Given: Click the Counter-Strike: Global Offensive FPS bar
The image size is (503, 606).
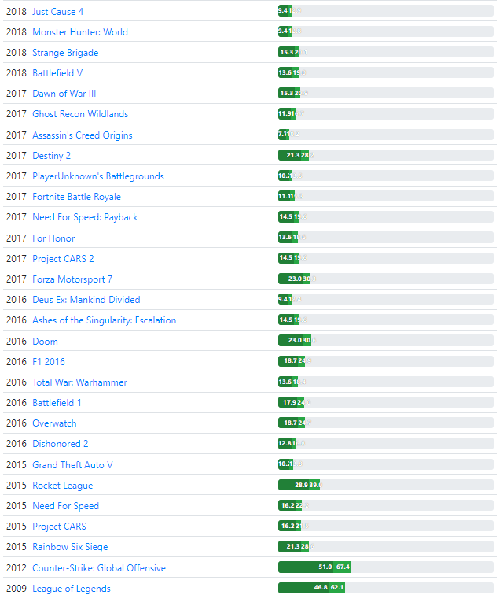Looking at the screenshot, I should 386,567.
